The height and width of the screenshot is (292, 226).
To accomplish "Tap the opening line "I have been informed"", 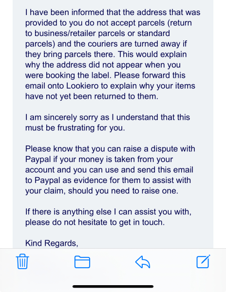I will [x=113, y=13].
